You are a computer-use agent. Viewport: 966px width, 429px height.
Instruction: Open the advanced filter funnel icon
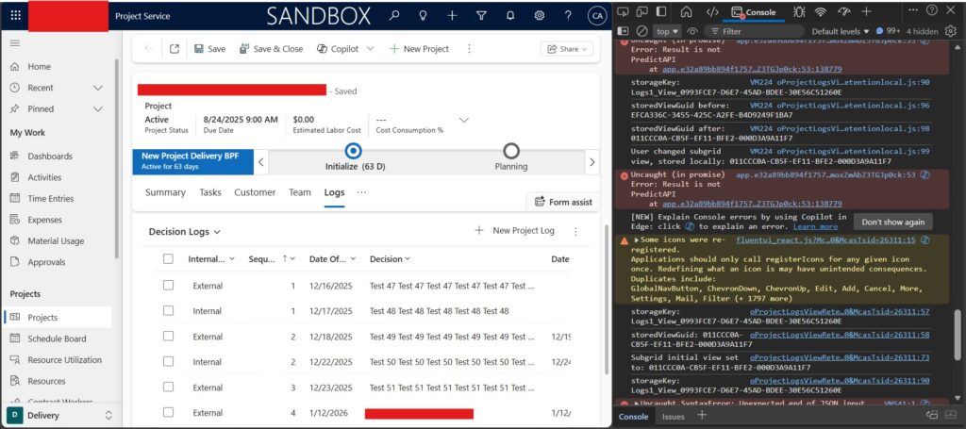[481, 16]
